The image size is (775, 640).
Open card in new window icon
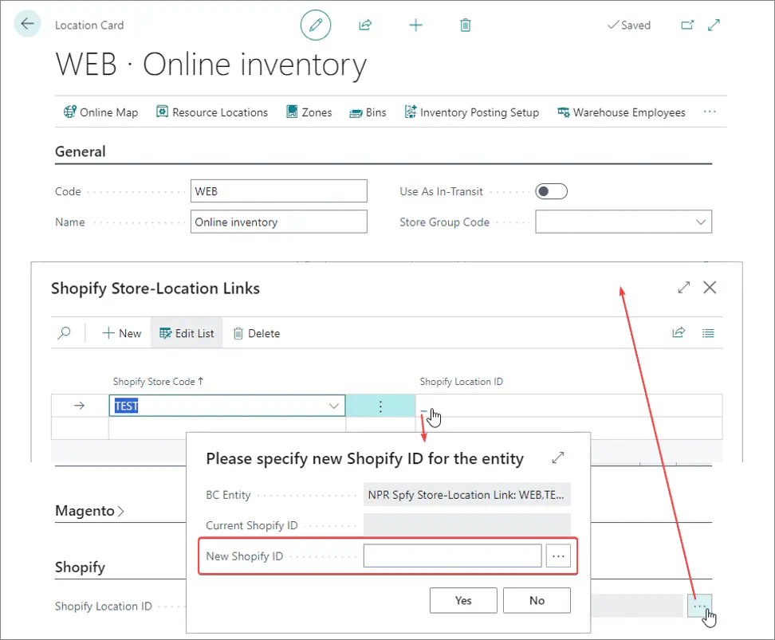[x=687, y=25]
